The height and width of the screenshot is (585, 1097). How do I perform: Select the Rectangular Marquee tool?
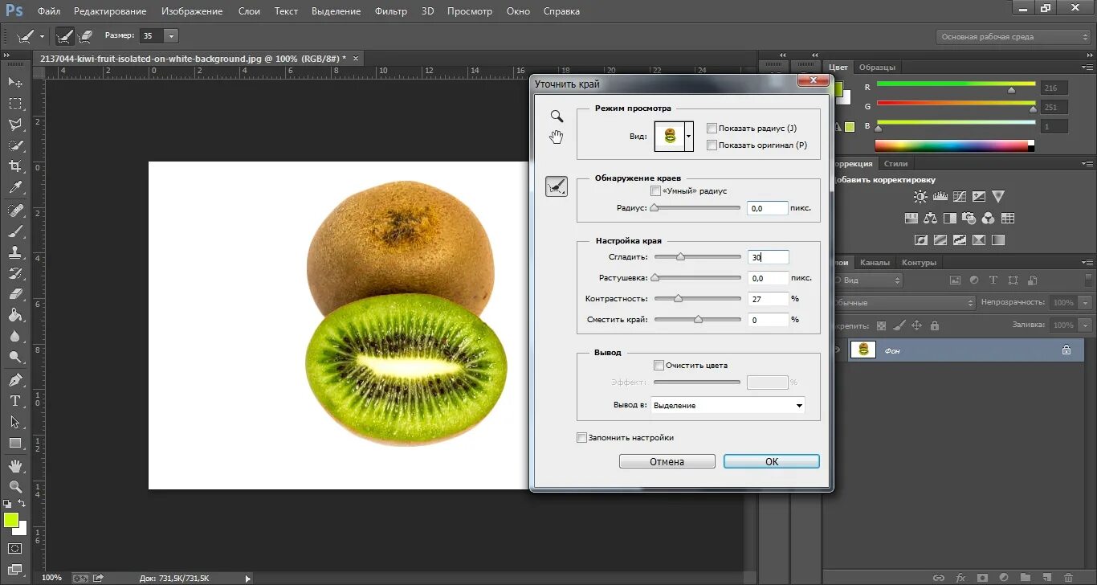[15, 104]
